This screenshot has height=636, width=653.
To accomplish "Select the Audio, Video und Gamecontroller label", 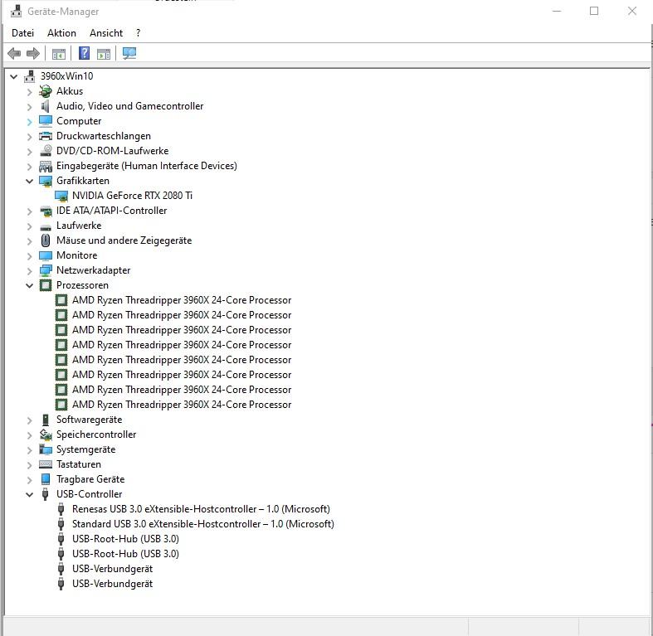I will coord(130,106).
